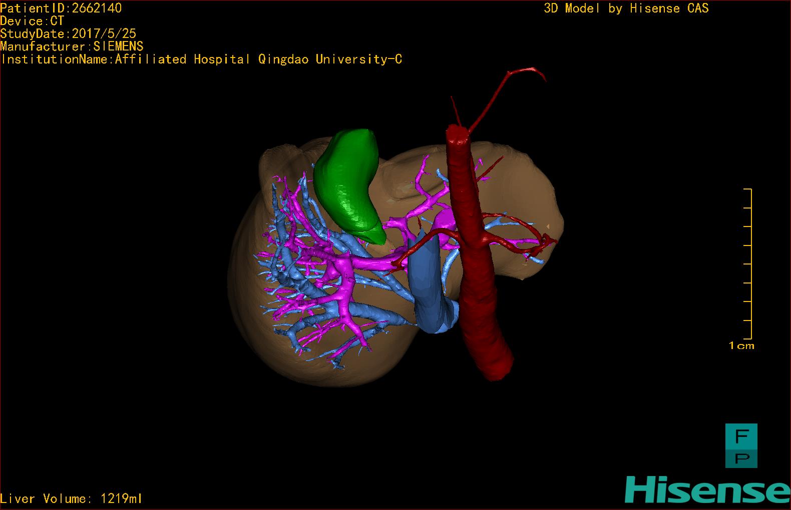Click the F face of orientation cube

741,436
